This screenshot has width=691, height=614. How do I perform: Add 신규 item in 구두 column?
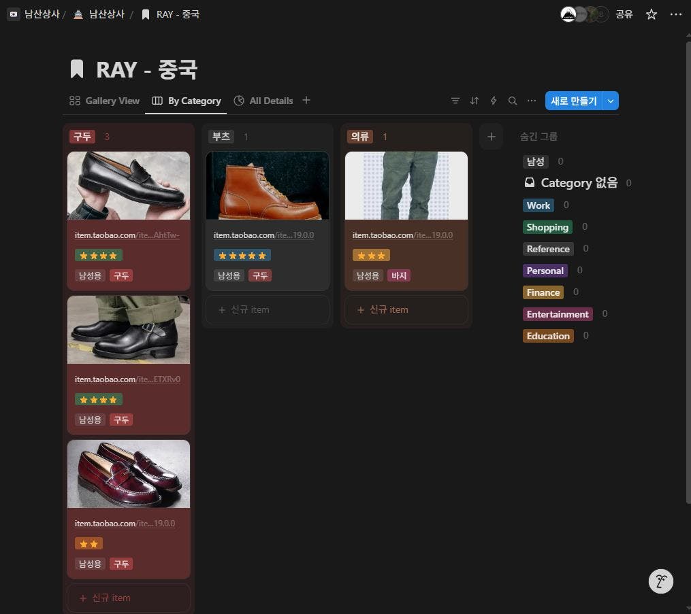point(129,598)
